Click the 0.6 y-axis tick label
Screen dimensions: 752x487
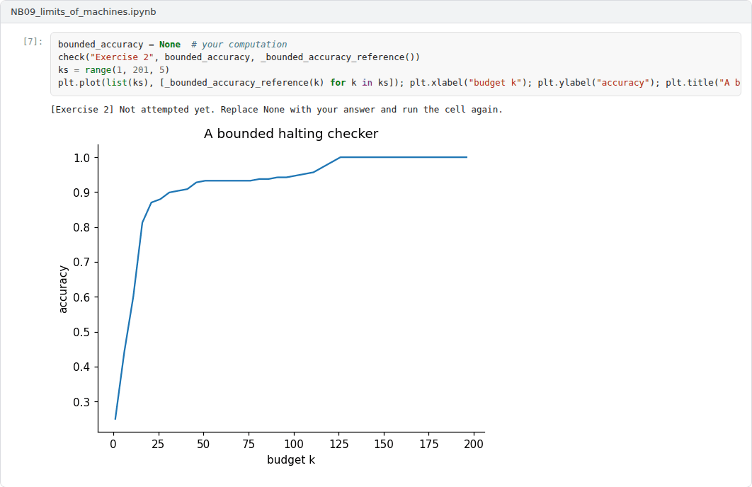click(x=81, y=297)
